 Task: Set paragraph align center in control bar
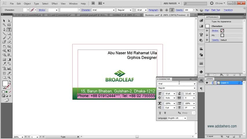pos(167,10)
